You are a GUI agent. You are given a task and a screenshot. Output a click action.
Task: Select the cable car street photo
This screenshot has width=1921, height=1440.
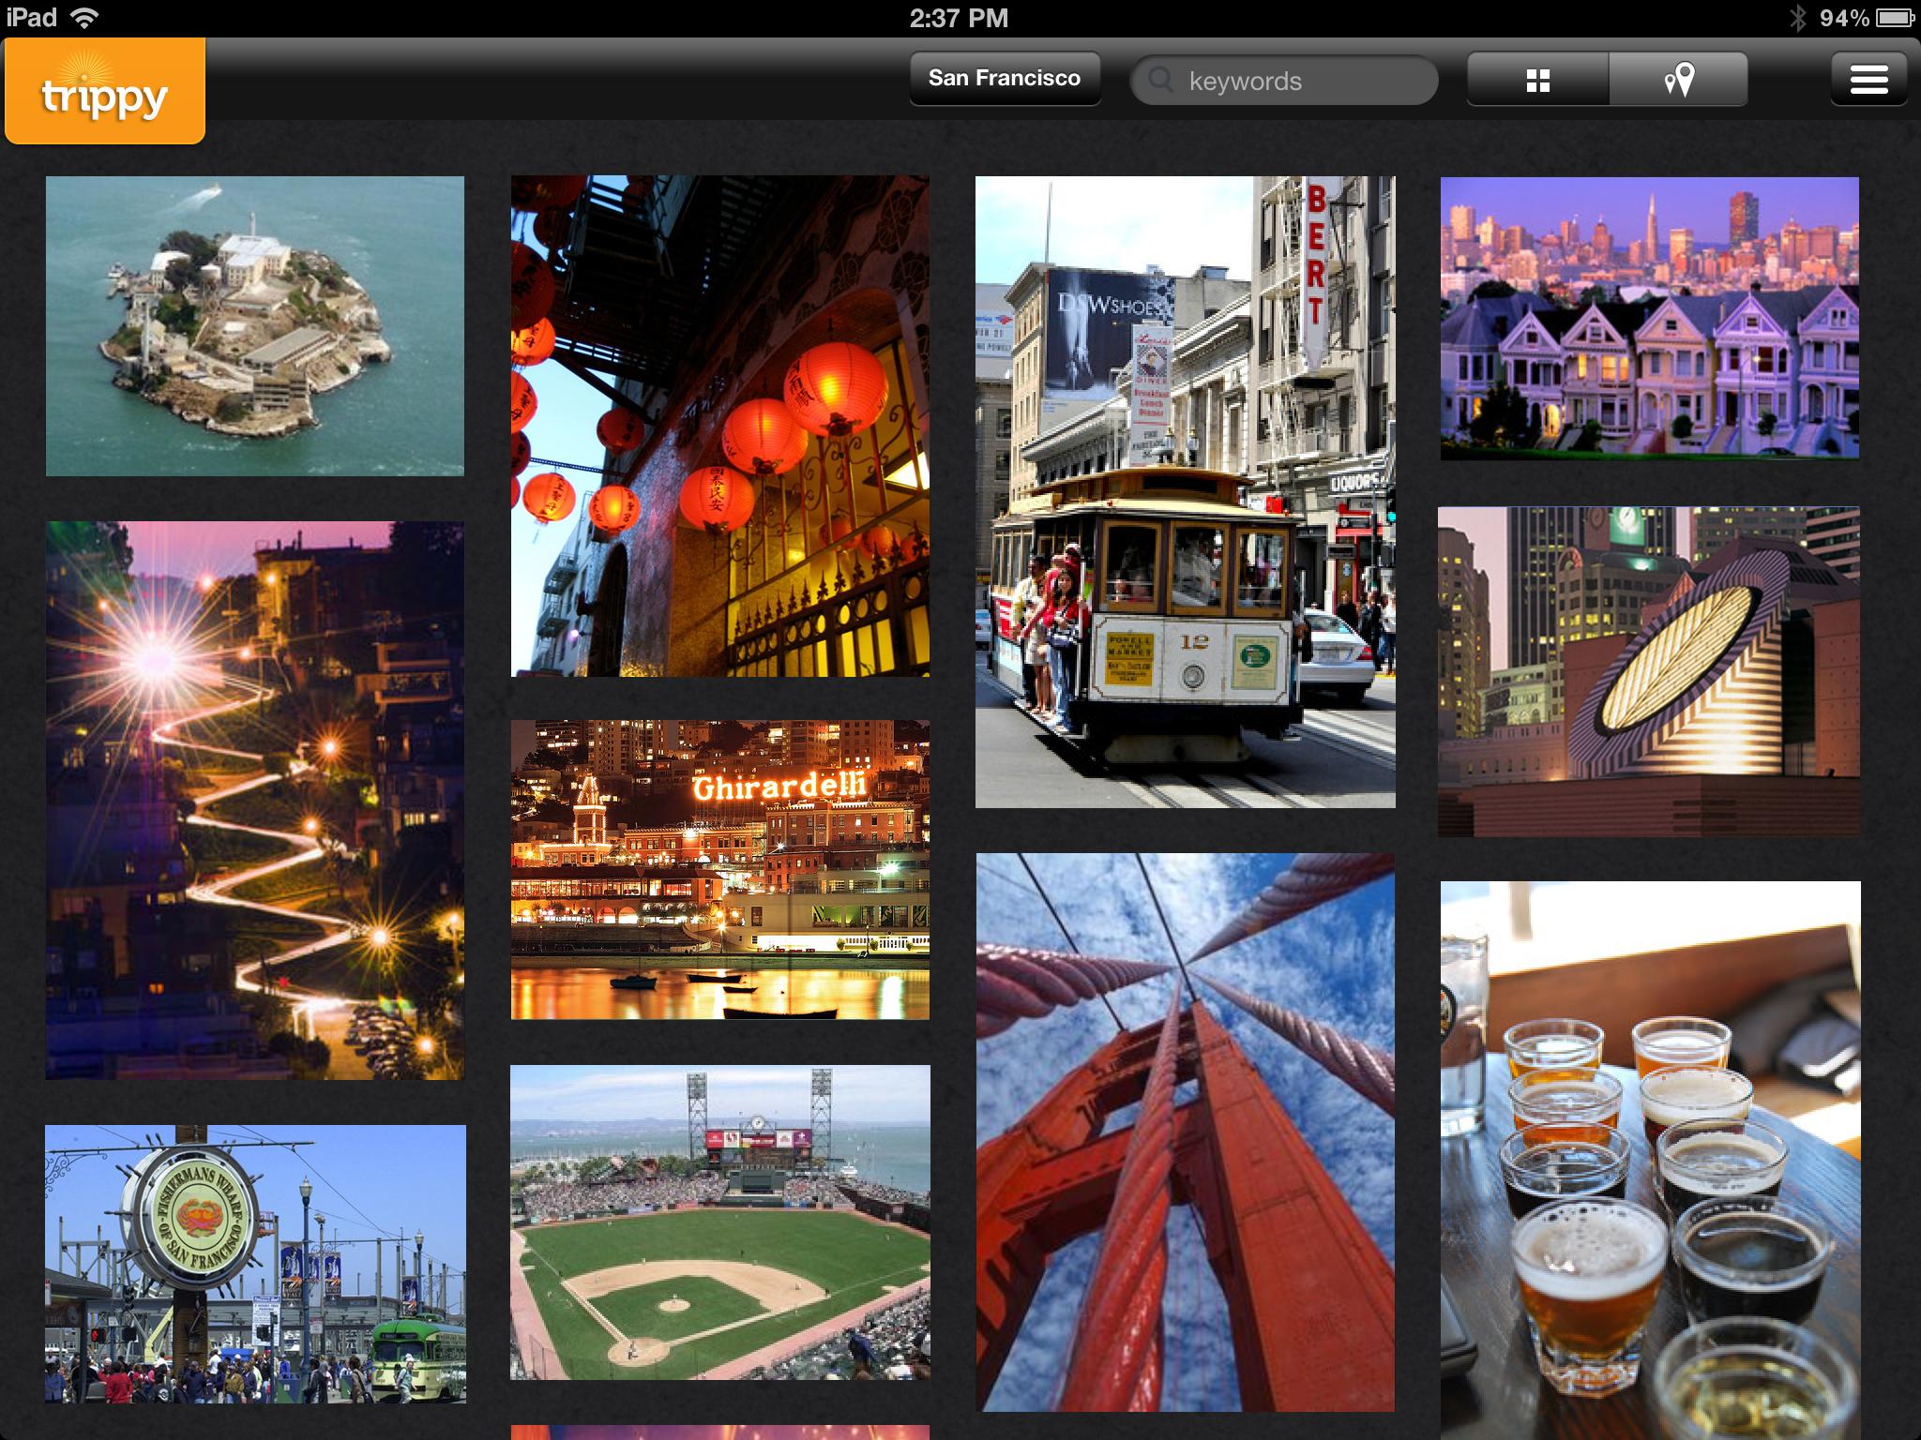[x=1185, y=492]
